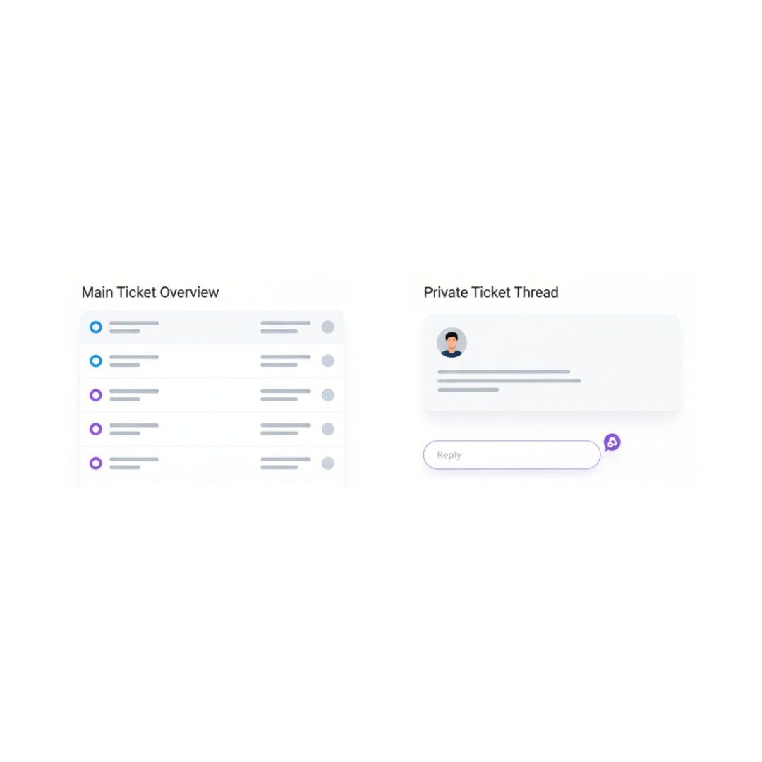Click the right-side detail lines of the second ticket
The width and height of the screenshot is (762, 762).
(x=285, y=361)
